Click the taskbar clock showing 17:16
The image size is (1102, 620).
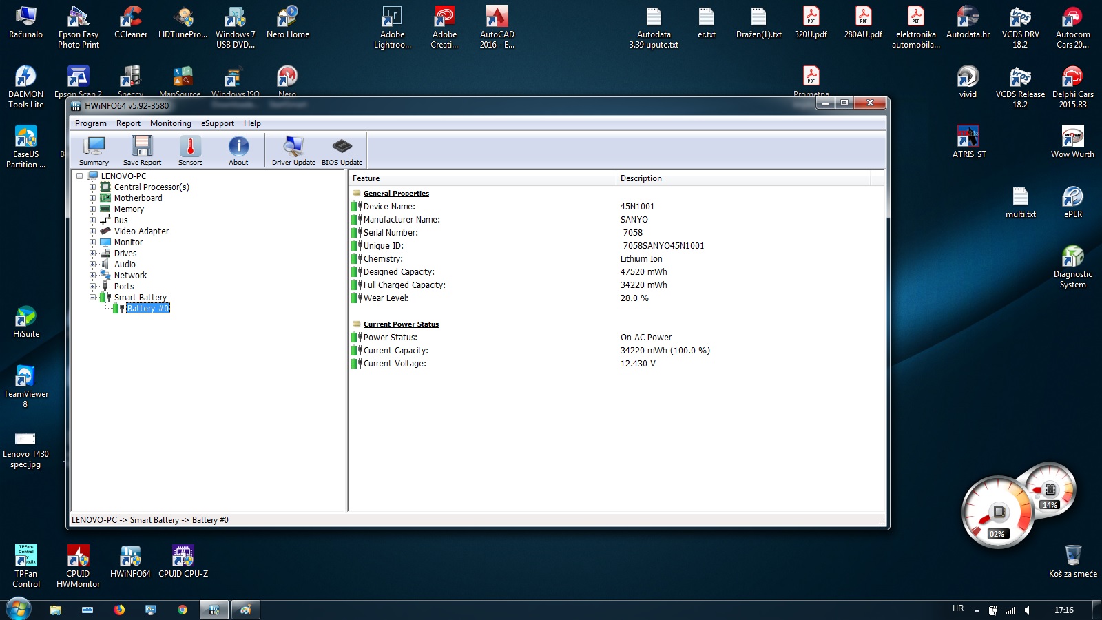point(1063,610)
